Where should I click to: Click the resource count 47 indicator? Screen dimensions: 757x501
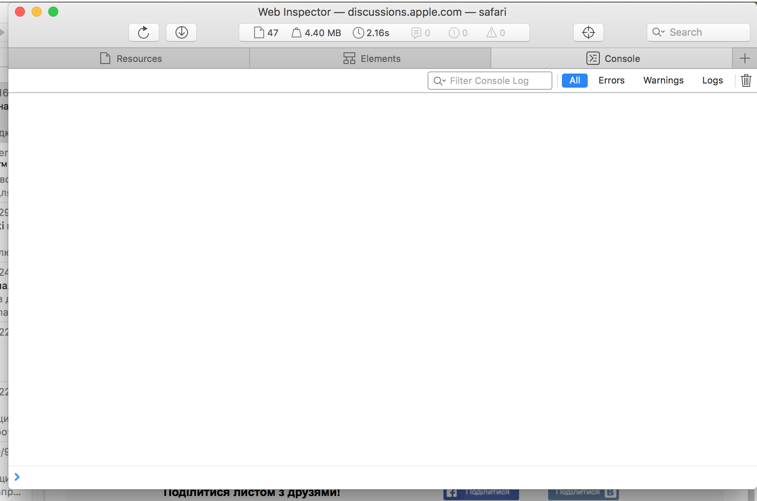[x=266, y=32]
